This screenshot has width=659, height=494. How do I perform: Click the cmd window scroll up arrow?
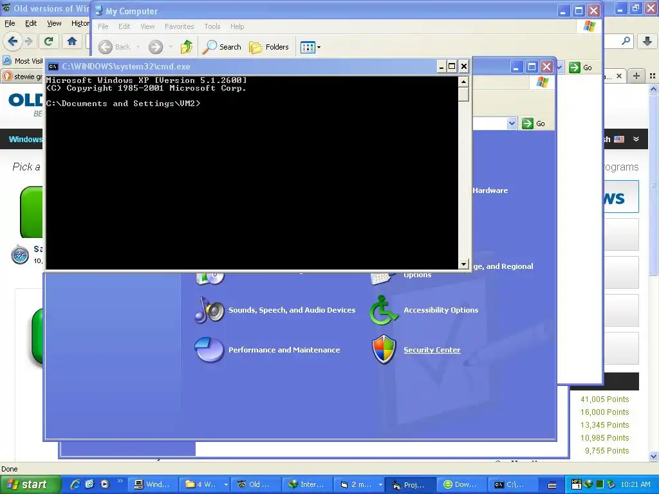pos(463,82)
